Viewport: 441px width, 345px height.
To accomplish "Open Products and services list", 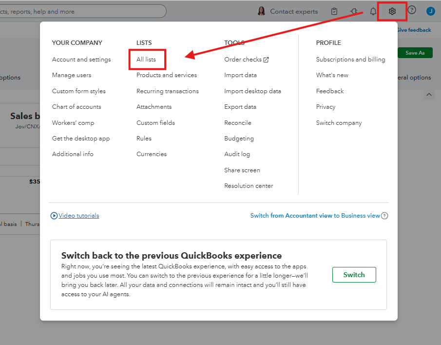I will [167, 75].
